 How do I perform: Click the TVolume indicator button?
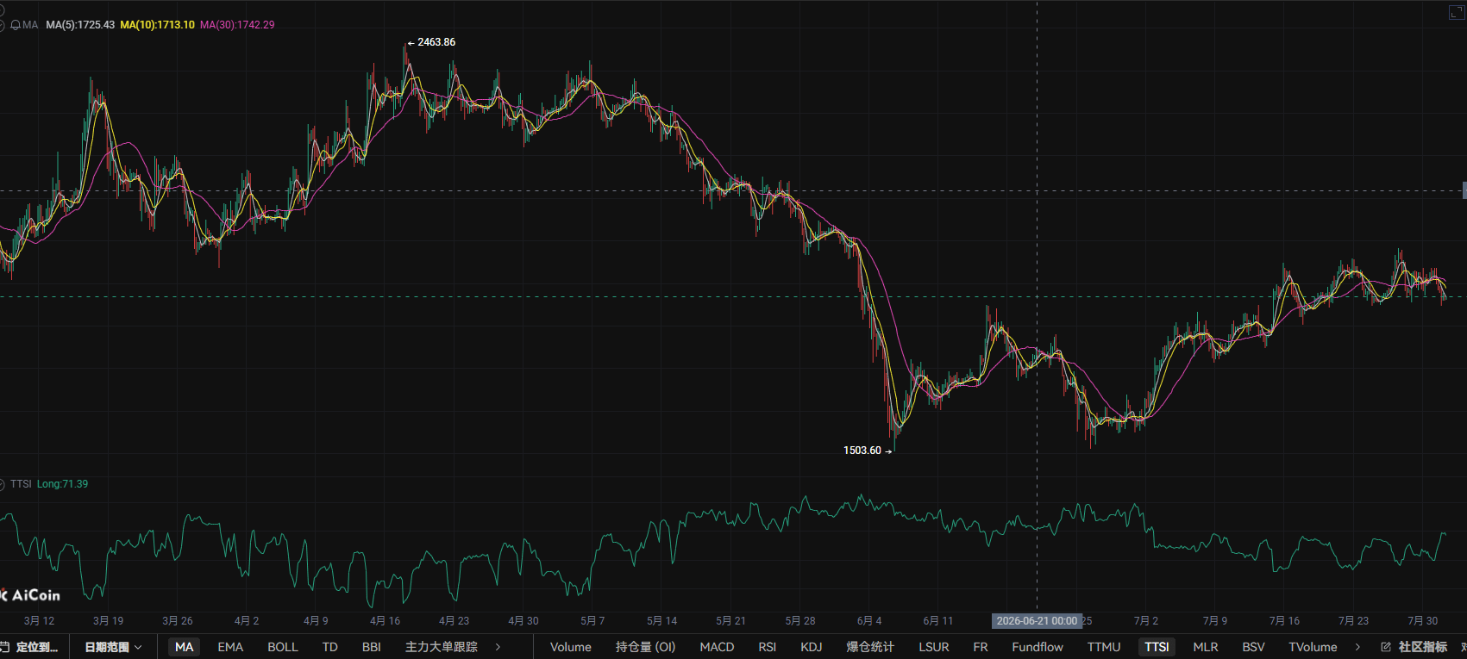pos(1313,647)
